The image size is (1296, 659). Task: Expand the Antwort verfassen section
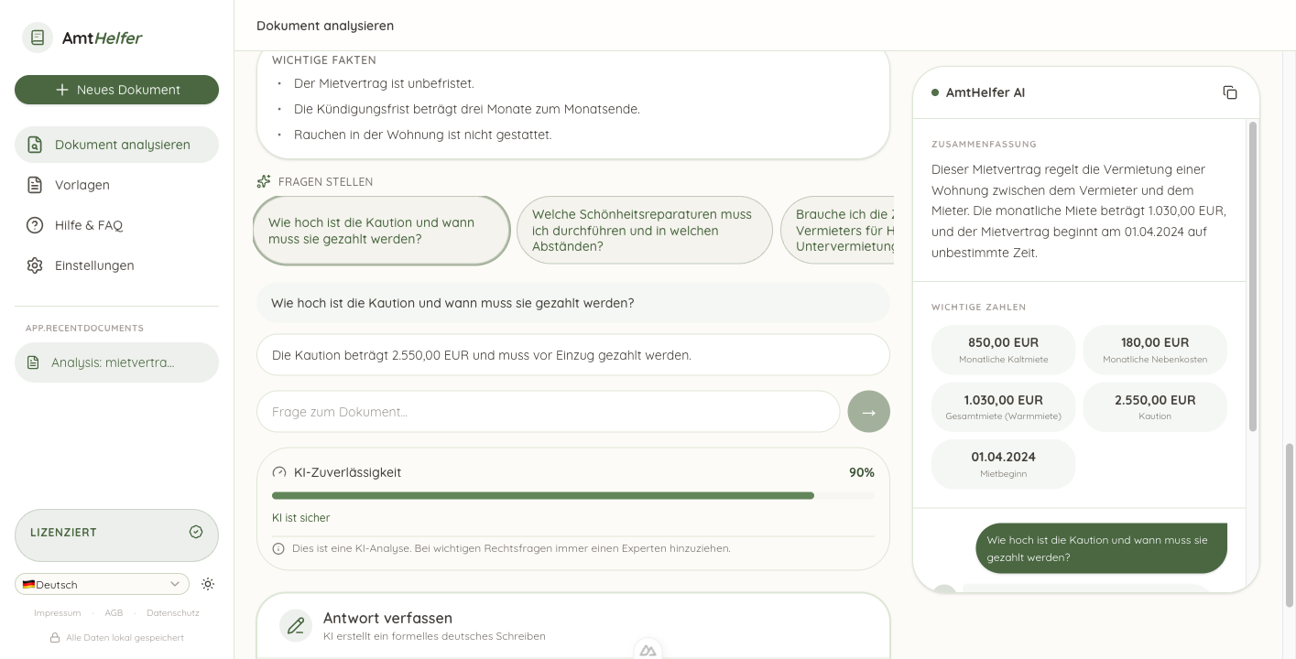tap(572, 626)
